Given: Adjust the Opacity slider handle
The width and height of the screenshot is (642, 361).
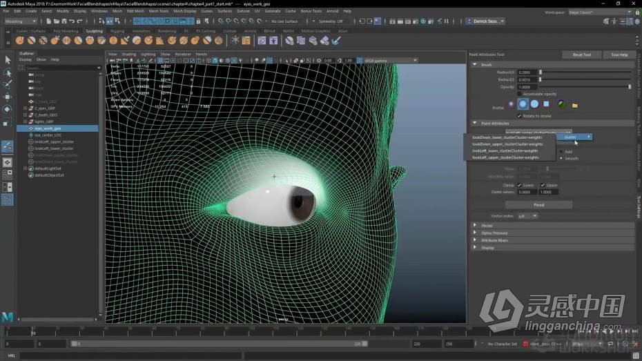Looking at the screenshot, I should click(x=630, y=87).
